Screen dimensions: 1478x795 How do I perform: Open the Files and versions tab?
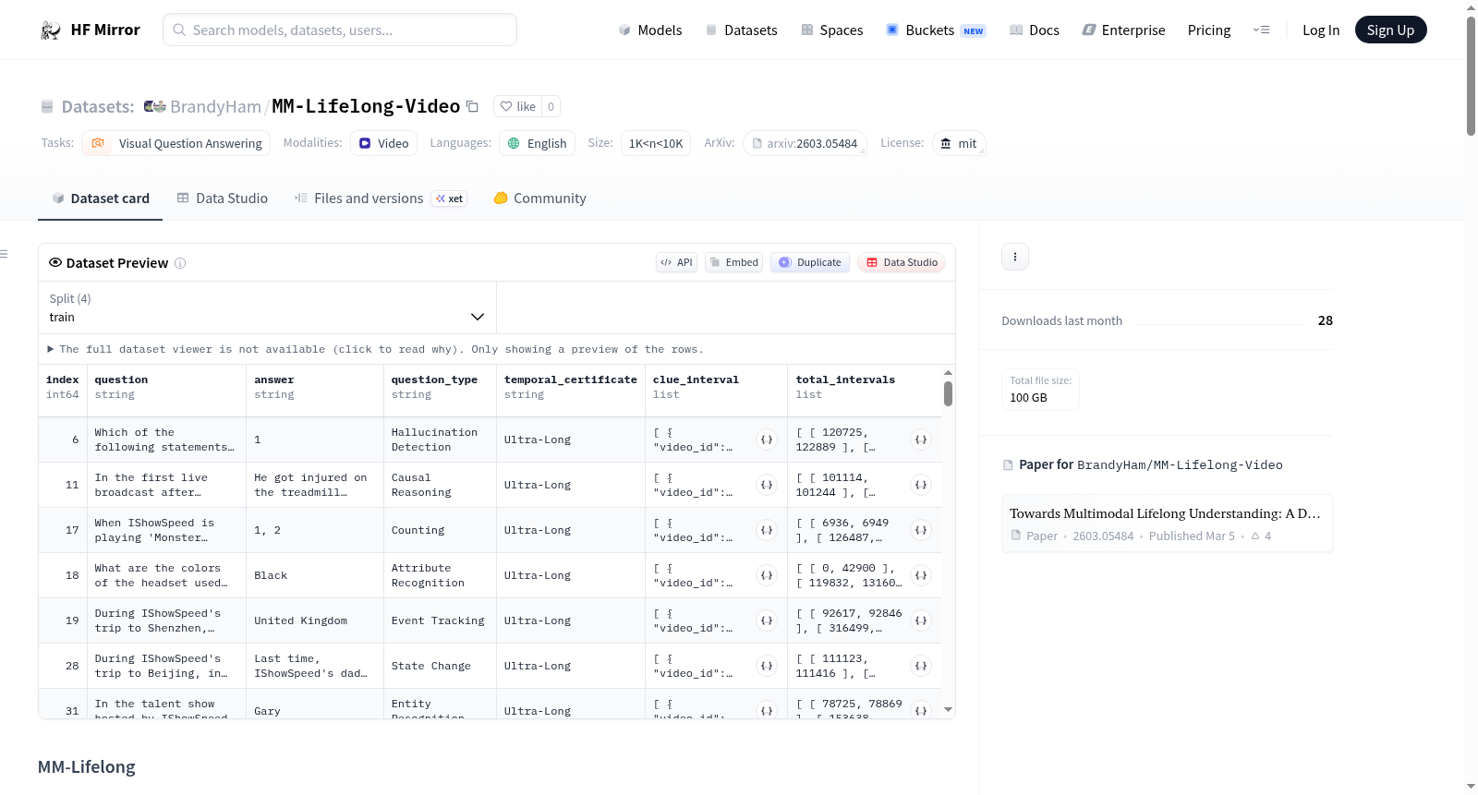[381, 199]
